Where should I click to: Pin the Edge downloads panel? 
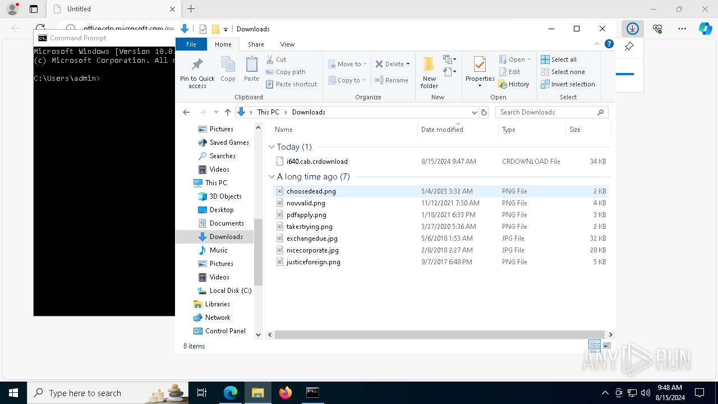coord(629,47)
